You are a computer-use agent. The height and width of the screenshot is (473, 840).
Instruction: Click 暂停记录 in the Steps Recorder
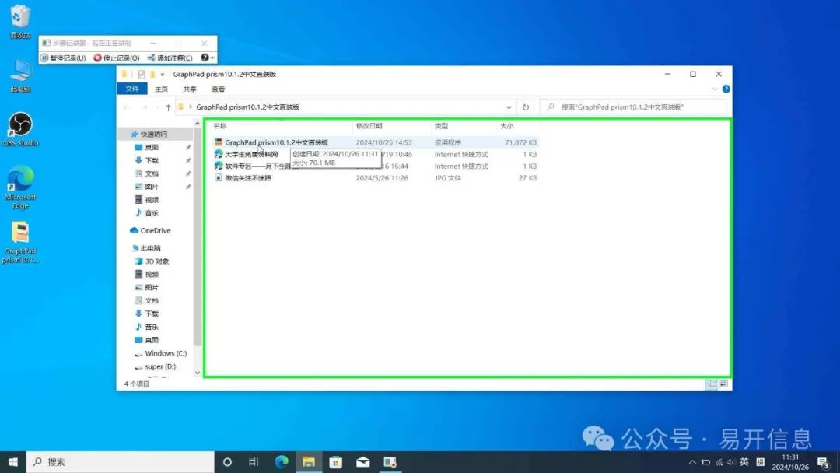pos(63,58)
